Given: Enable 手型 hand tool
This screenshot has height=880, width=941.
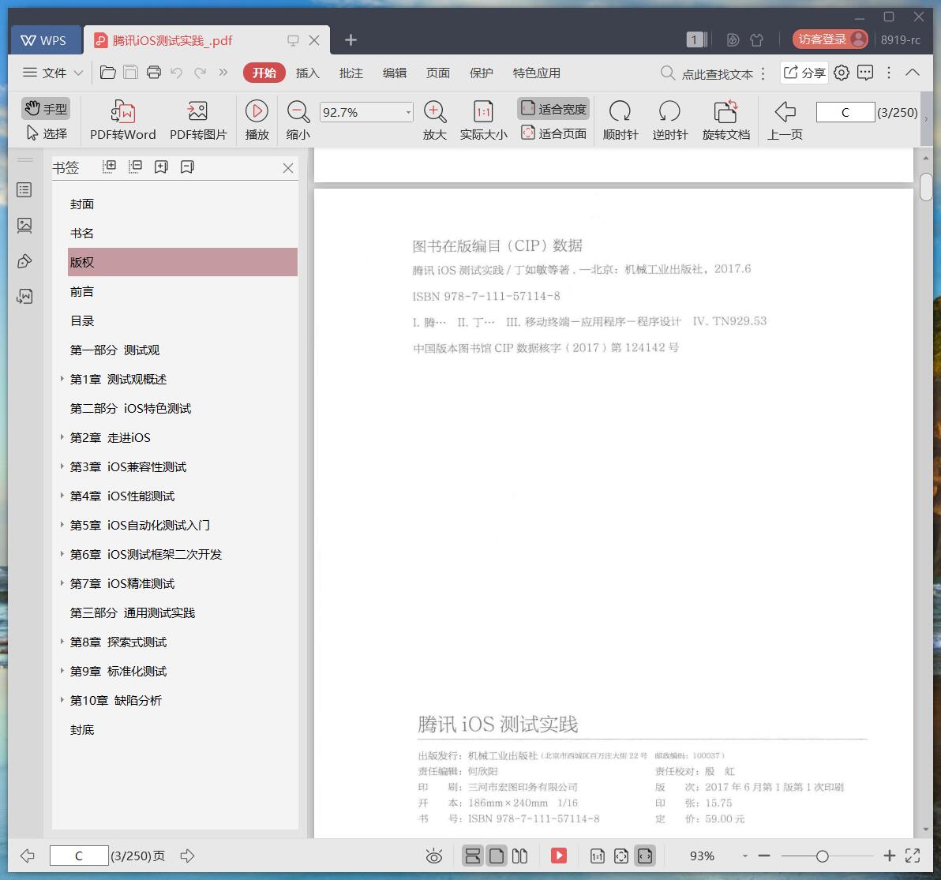Looking at the screenshot, I should [47, 109].
